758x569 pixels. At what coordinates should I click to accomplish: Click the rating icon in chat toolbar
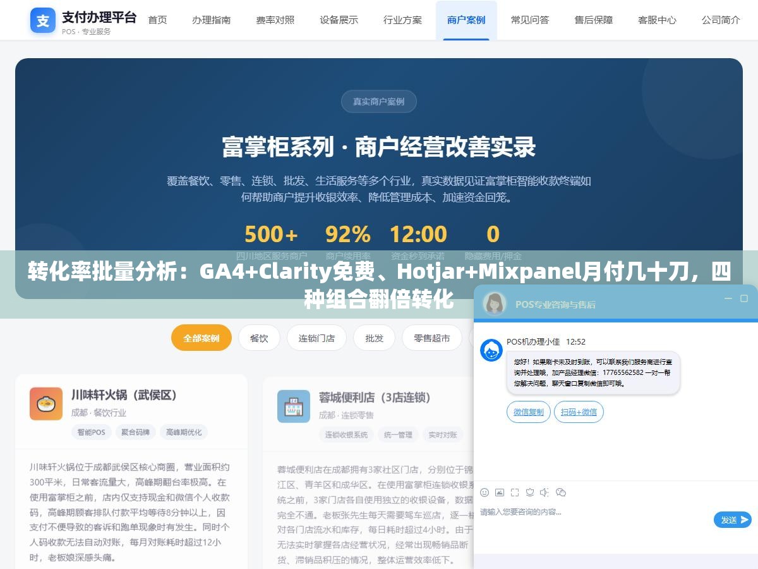click(x=530, y=493)
